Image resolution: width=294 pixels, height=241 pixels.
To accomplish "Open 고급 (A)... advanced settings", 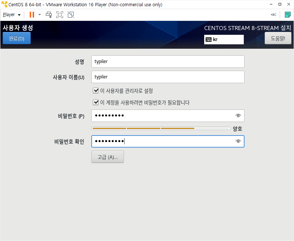I will (x=108, y=157).
